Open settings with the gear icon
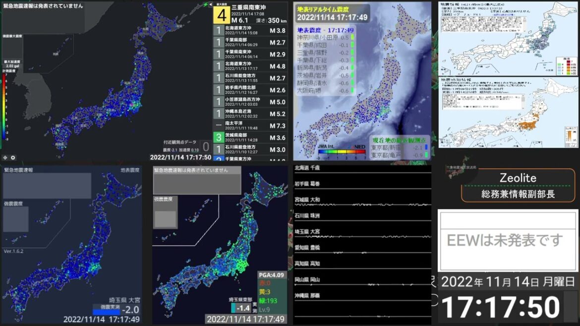This screenshot has height=326, width=580. coord(13,158)
